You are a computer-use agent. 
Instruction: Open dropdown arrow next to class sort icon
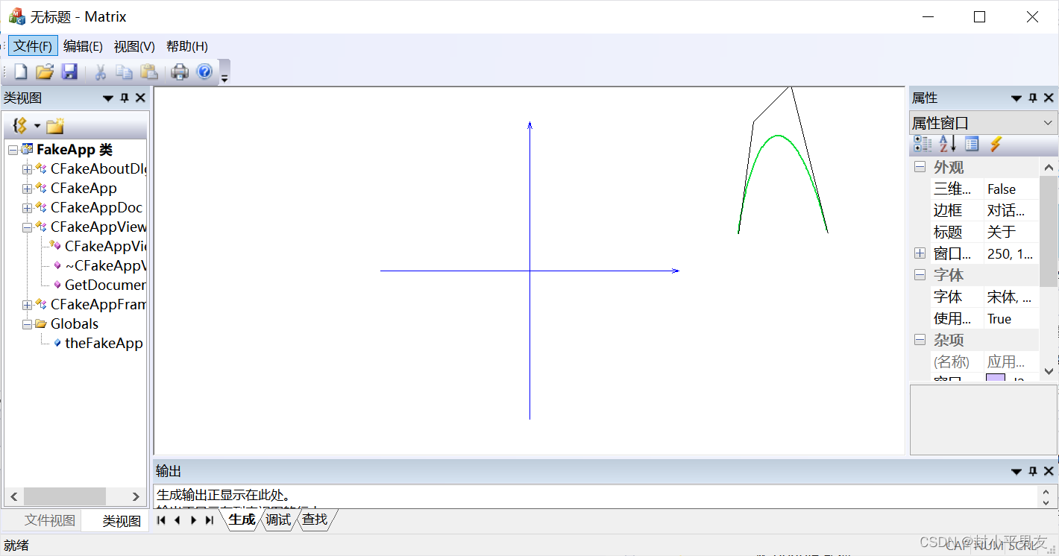click(x=37, y=125)
